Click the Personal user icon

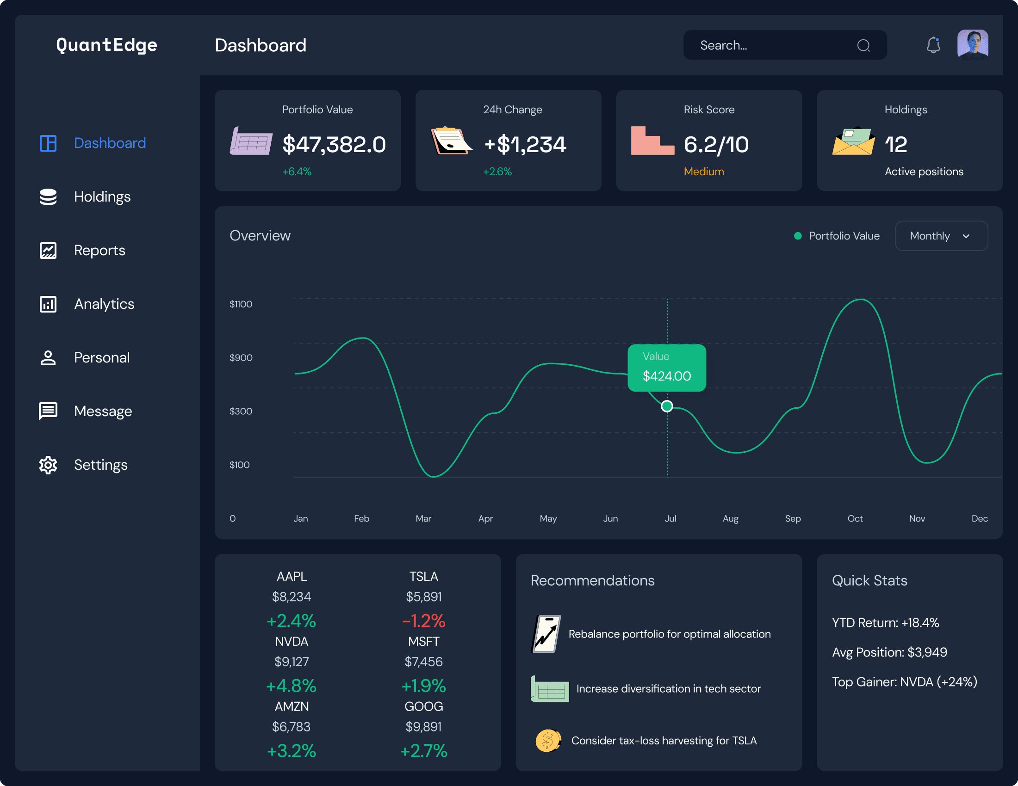pyautogui.click(x=48, y=357)
